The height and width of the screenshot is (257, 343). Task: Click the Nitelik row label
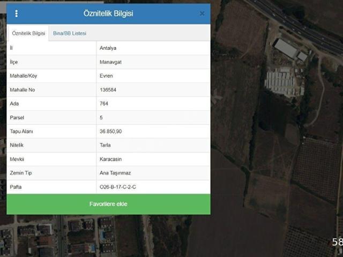click(x=17, y=145)
